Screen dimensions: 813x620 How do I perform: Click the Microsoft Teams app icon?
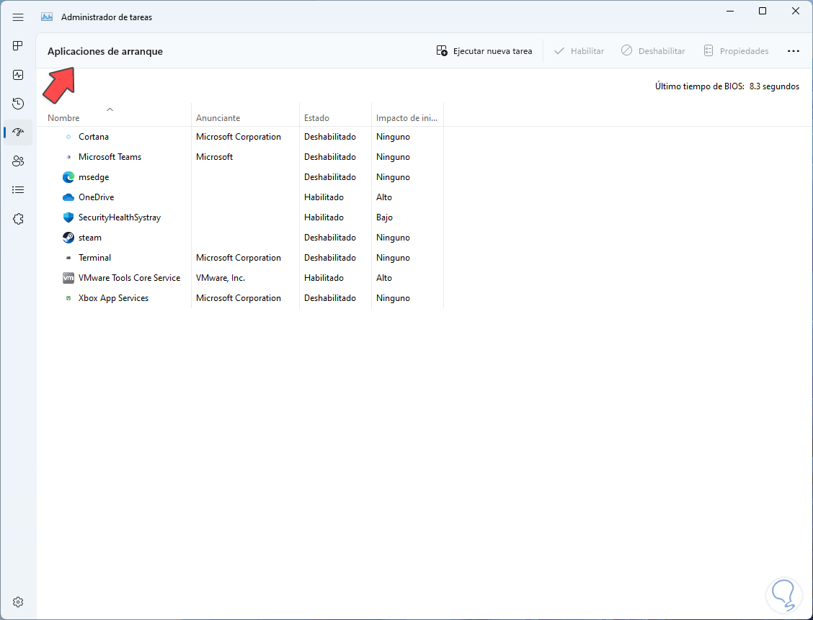pos(68,157)
